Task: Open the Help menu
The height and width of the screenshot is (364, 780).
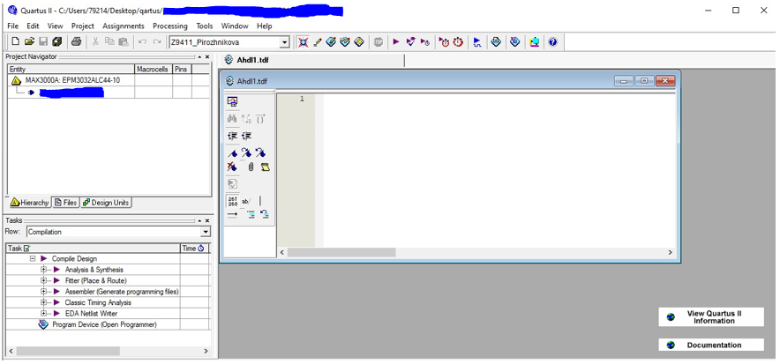Action: tap(265, 26)
